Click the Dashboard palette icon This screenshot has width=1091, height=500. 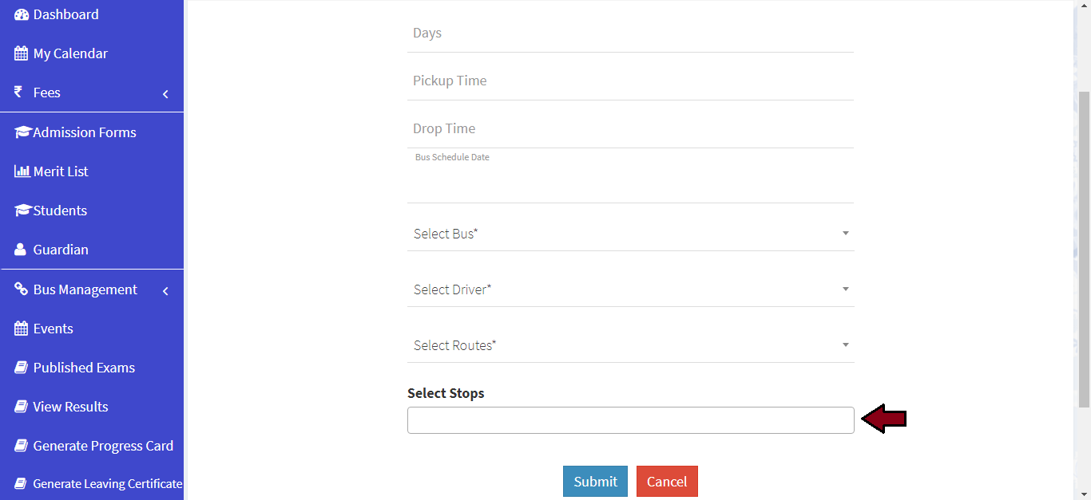pyautogui.click(x=22, y=14)
